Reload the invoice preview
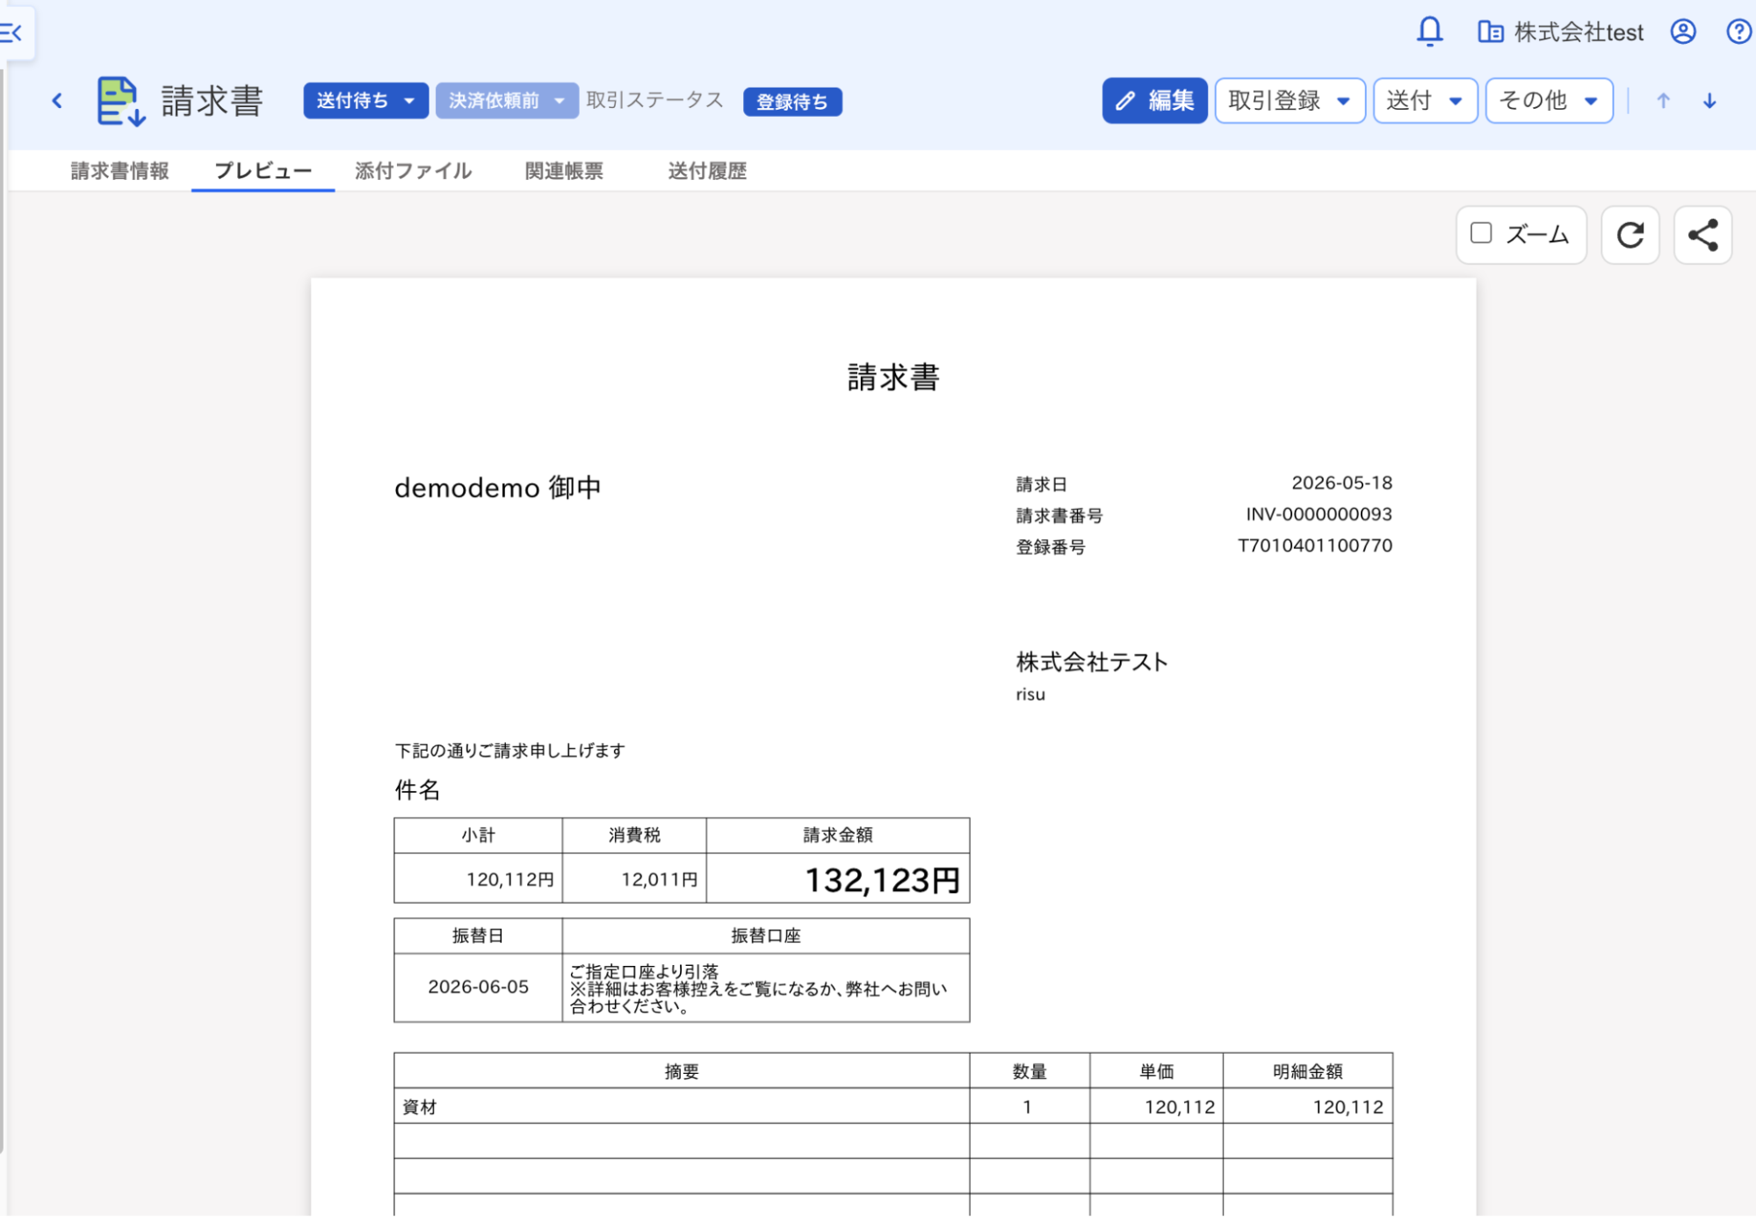The image size is (1756, 1217). point(1630,234)
